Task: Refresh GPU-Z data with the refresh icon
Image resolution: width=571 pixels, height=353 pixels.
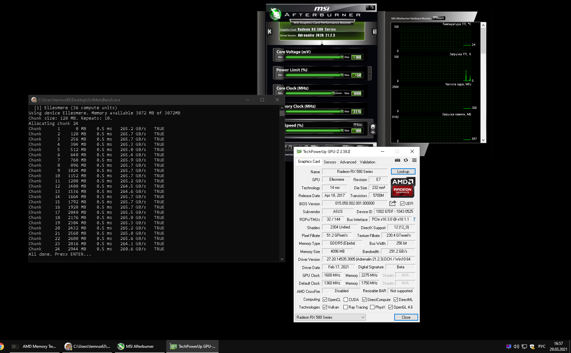Action: point(406,160)
